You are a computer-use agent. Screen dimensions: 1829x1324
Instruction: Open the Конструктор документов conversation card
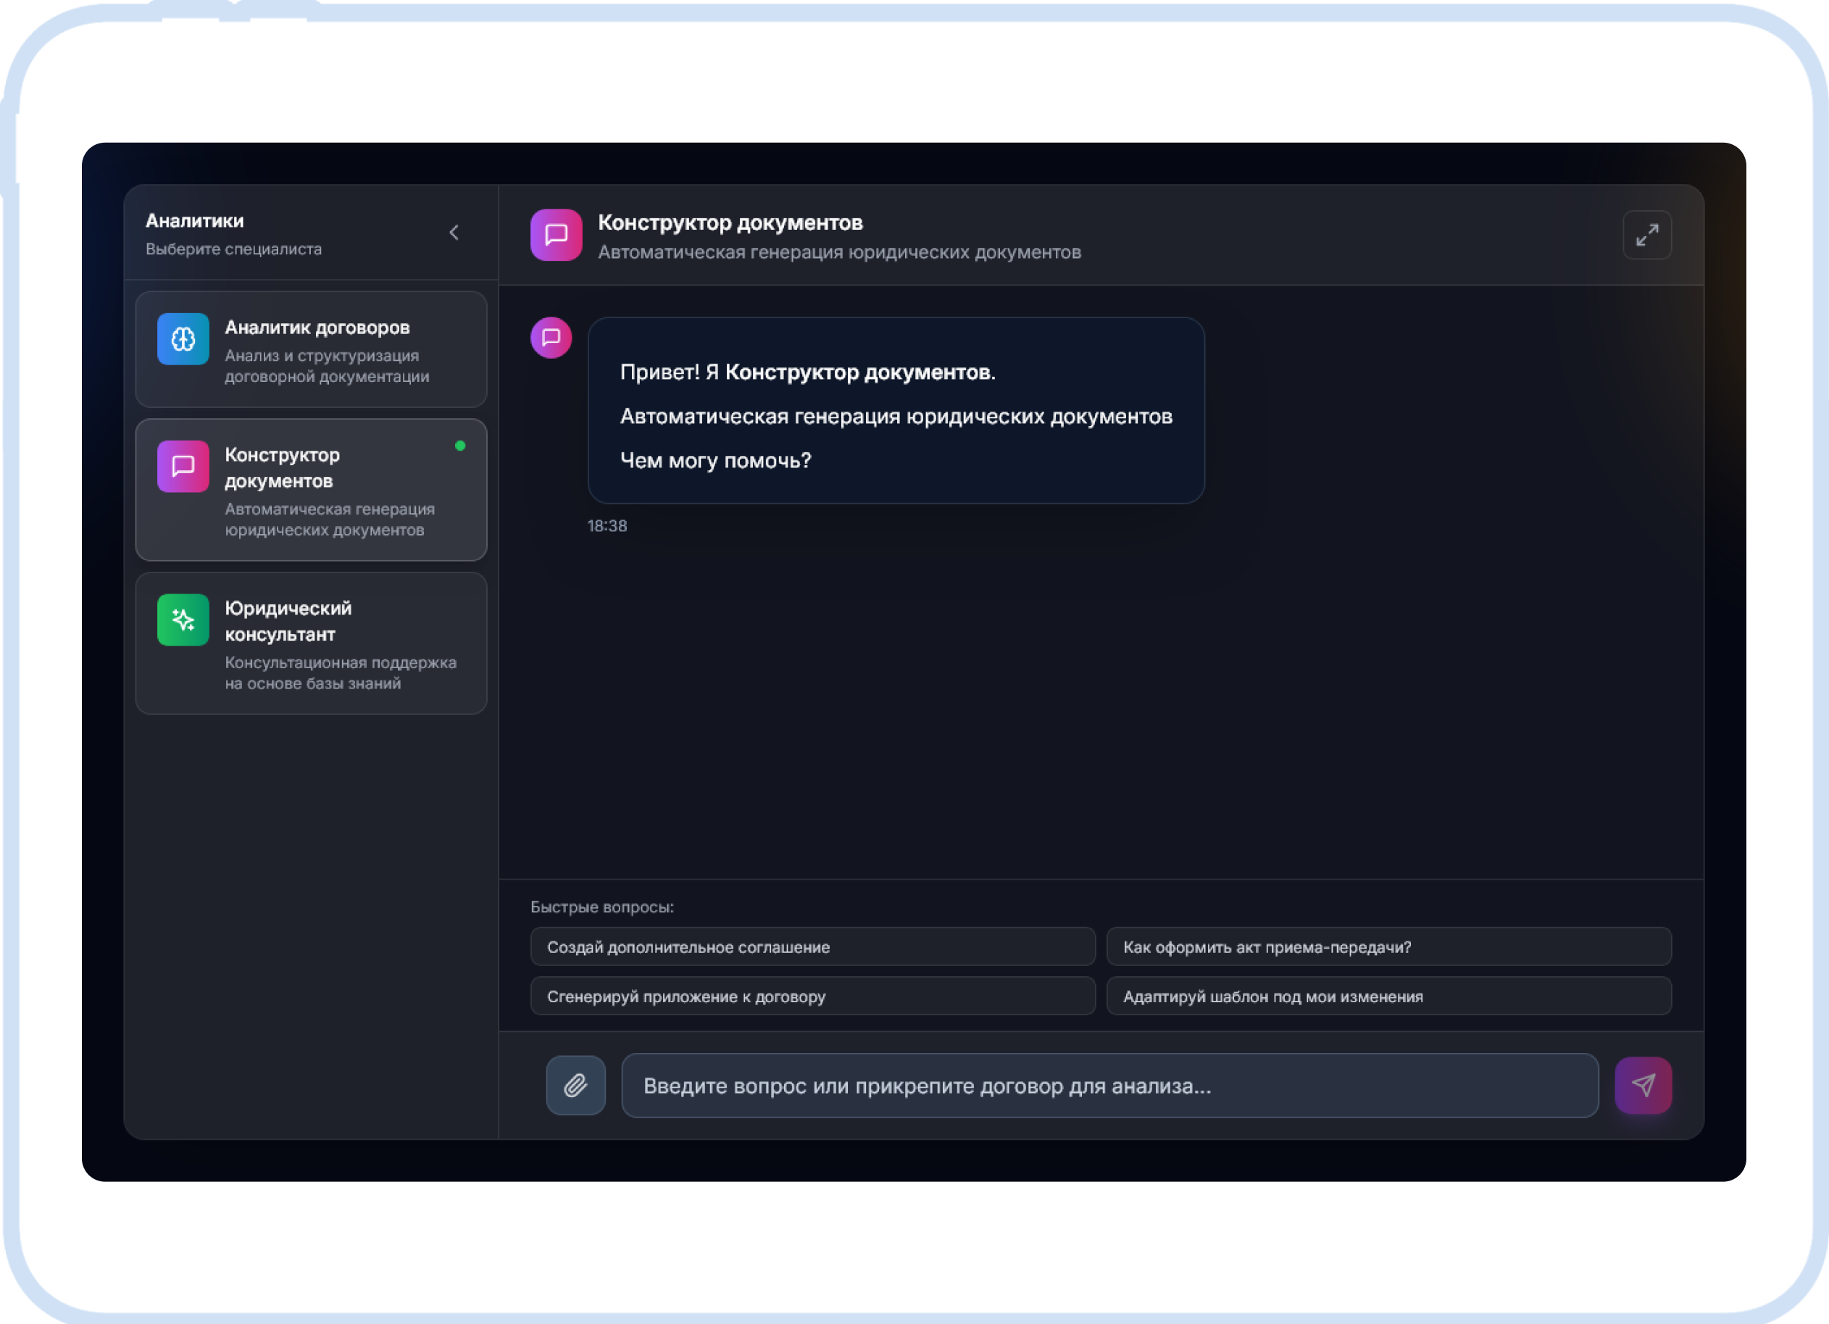click(312, 491)
